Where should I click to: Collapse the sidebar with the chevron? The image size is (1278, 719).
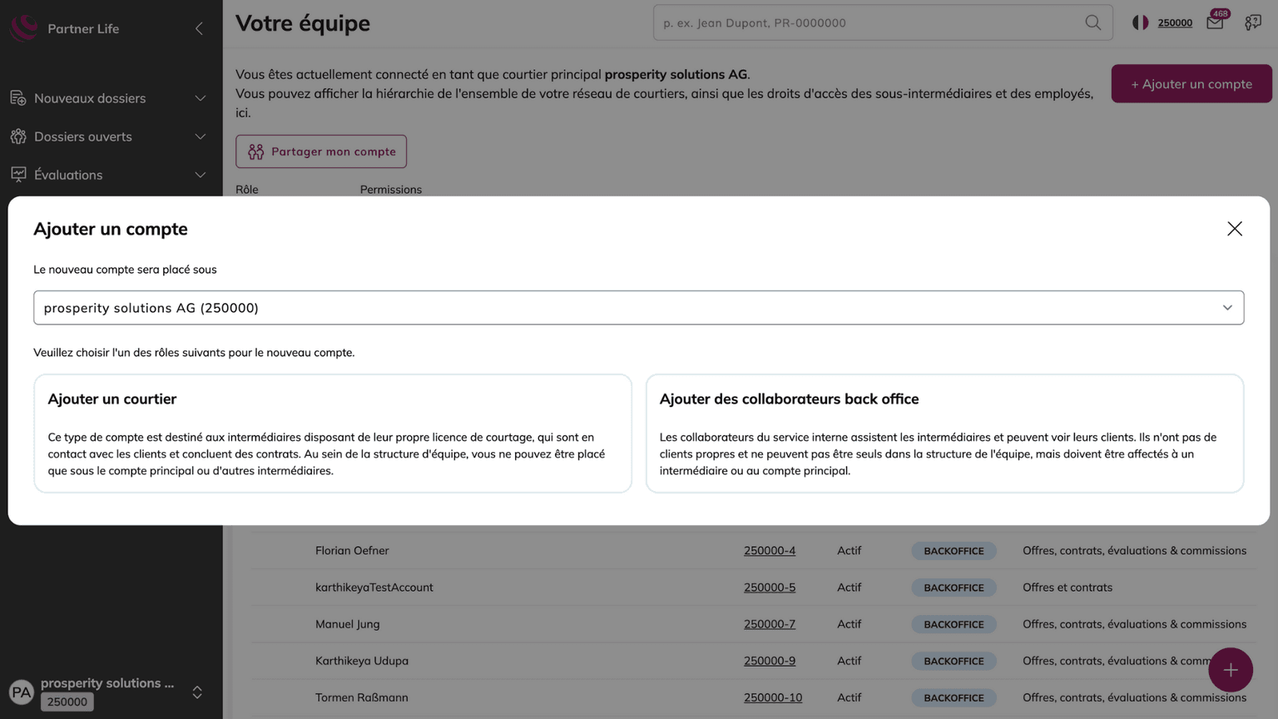tap(199, 28)
